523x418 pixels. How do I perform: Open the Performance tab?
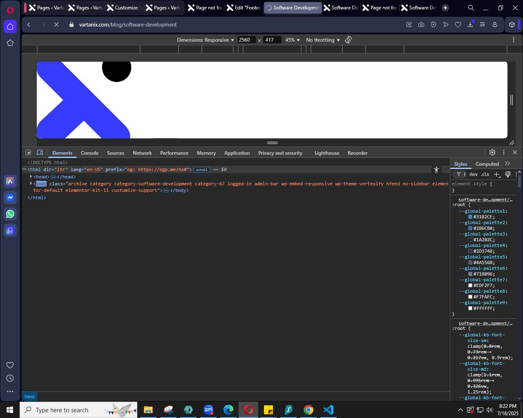[x=174, y=153]
